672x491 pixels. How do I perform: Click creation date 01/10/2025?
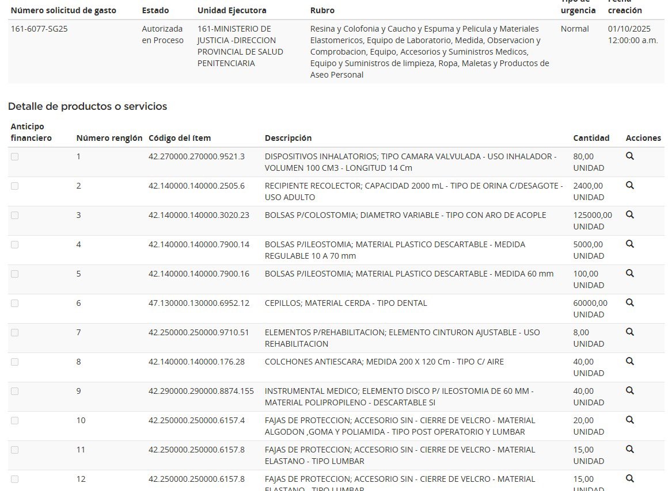point(629,29)
